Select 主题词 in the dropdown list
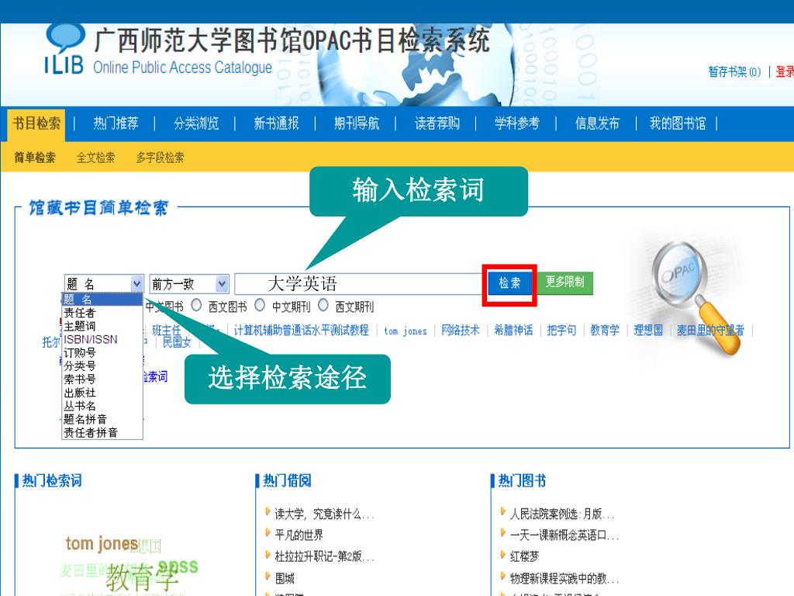The image size is (794, 596). tap(102, 326)
